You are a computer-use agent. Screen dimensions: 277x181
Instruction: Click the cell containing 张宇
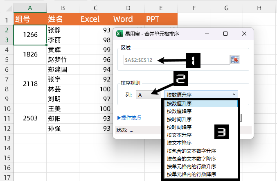click(63, 79)
